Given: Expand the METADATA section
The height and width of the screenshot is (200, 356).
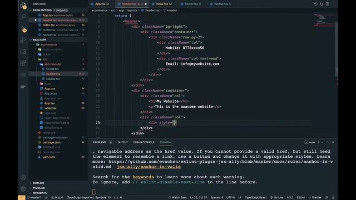Looking at the screenshot, I should click(39, 193).
